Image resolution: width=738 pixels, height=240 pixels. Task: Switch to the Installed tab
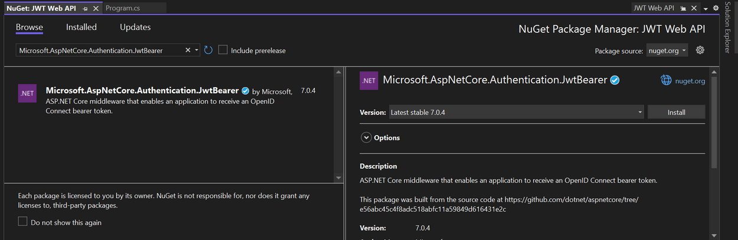point(81,27)
